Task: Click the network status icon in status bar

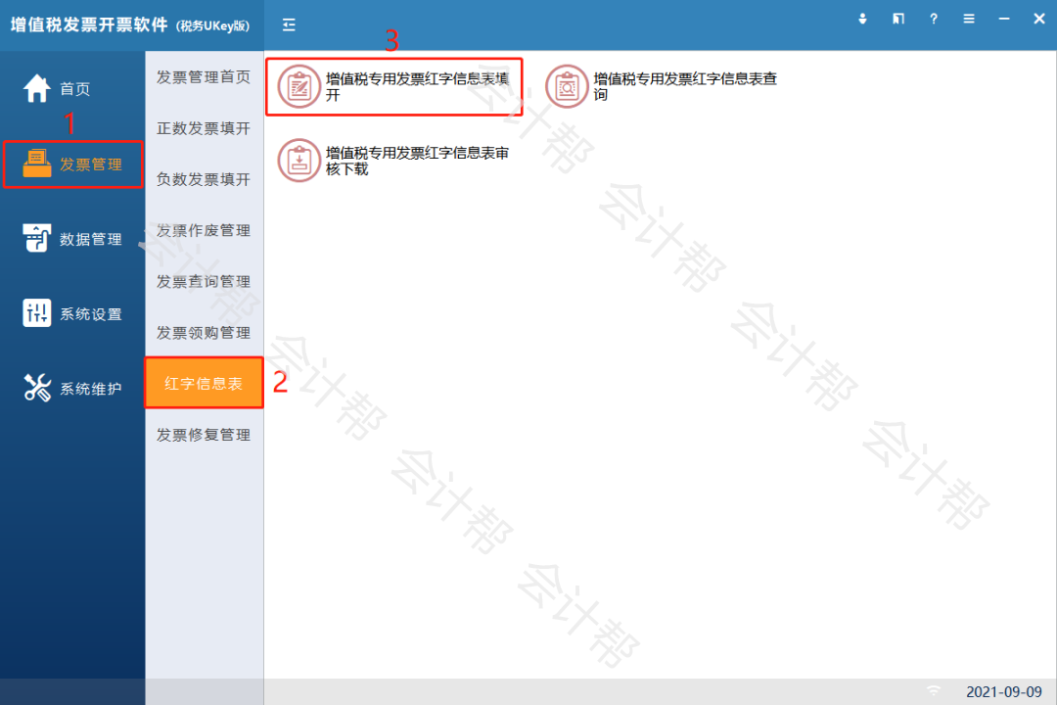Action: pyautogui.click(x=934, y=691)
